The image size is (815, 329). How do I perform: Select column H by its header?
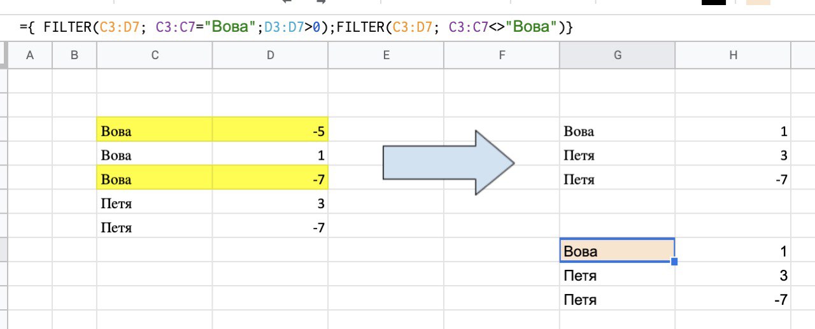pos(733,55)
